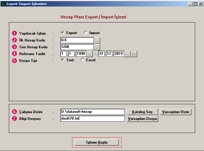Click the date range shortcut button

point(134,54)
